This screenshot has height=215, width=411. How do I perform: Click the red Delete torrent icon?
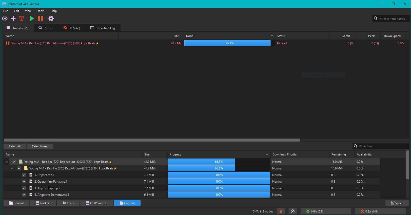tap(22, 18)
